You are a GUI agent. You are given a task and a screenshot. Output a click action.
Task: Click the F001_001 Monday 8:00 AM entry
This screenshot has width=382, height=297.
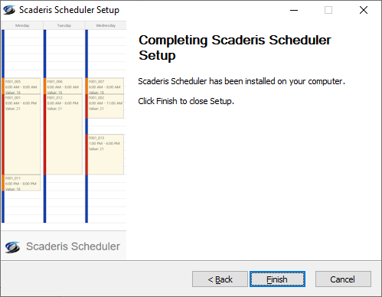coord(22,135)
